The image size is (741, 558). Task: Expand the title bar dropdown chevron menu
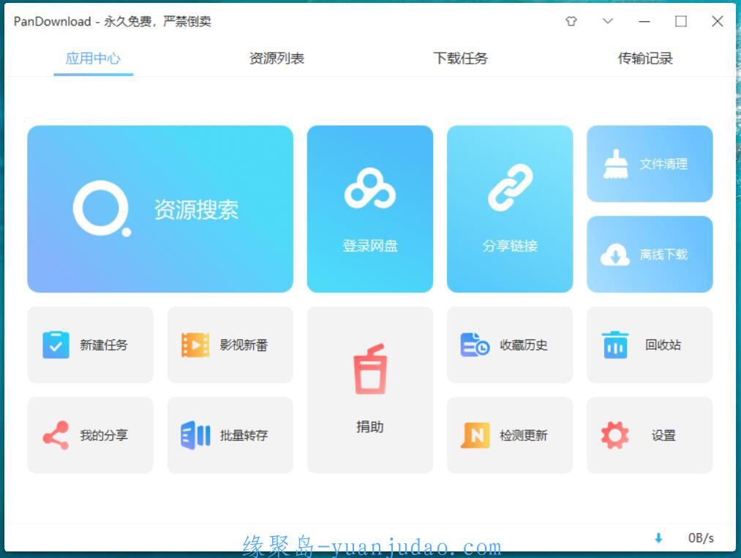[608, 21]
